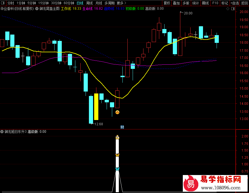Click the 返回 back button
This screenshot has width=249, height=193.
[x=244, y=3]
